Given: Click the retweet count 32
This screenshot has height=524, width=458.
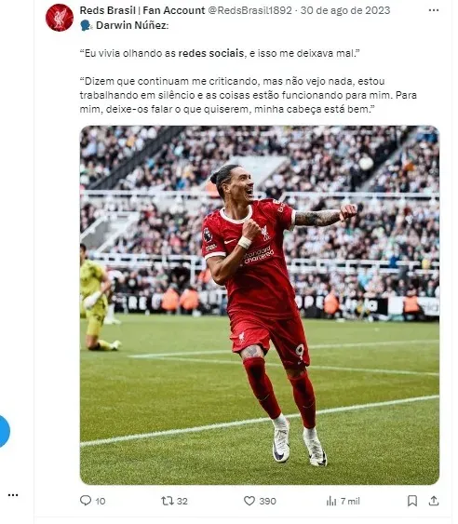Looking at the screenshot, I should click(182, 501).
